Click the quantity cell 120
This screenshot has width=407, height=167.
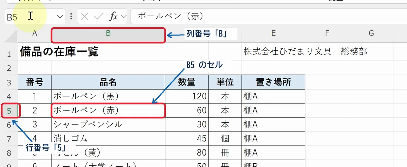coord(187,96)
